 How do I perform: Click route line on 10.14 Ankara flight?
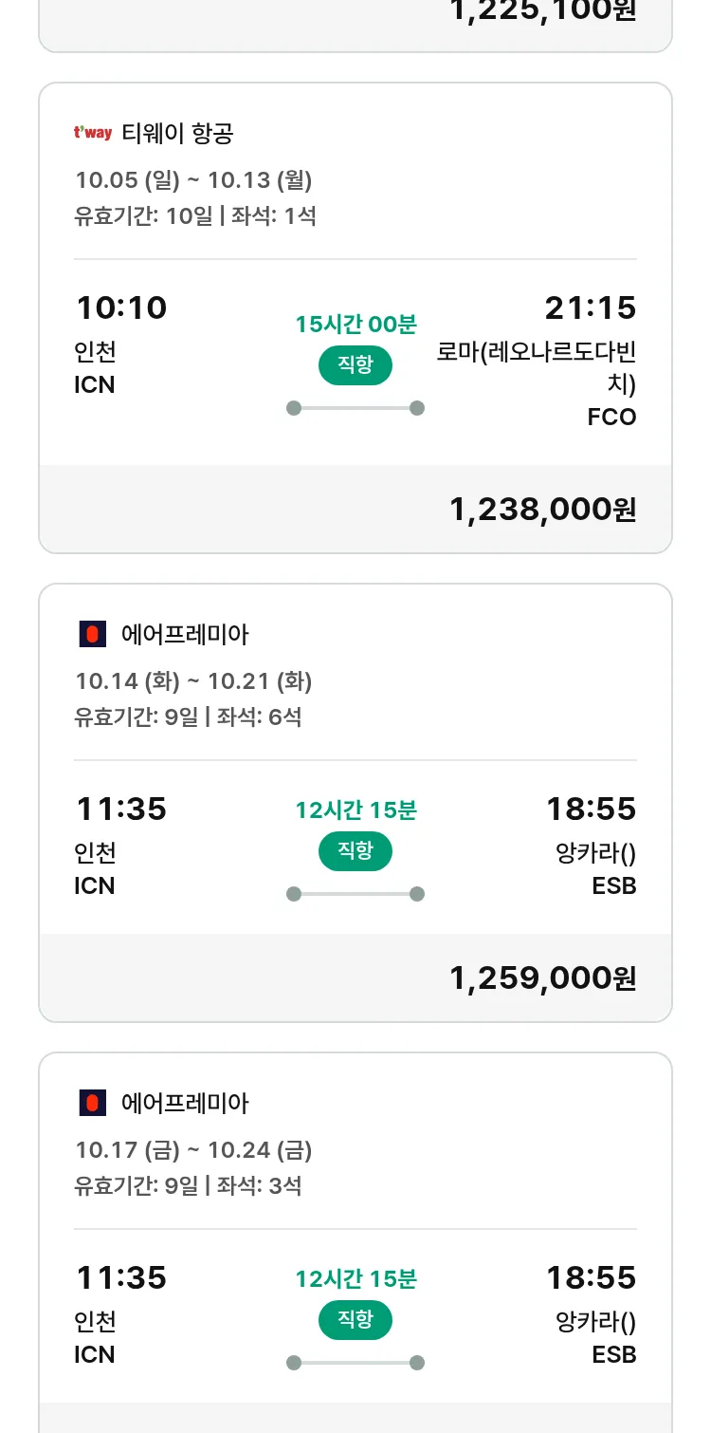click(355, 894)
